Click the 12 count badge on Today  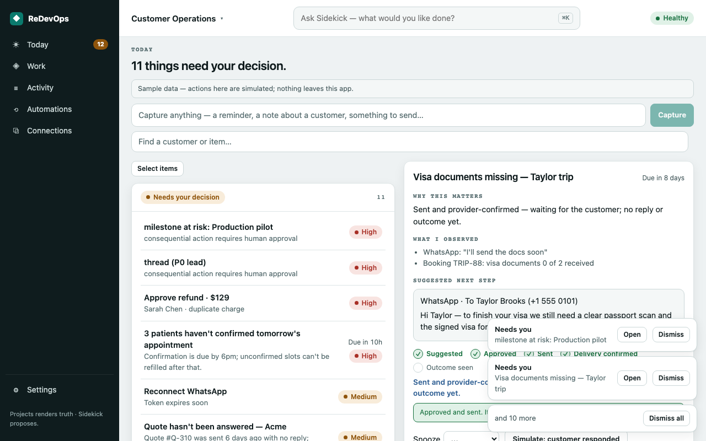point(100,45)
